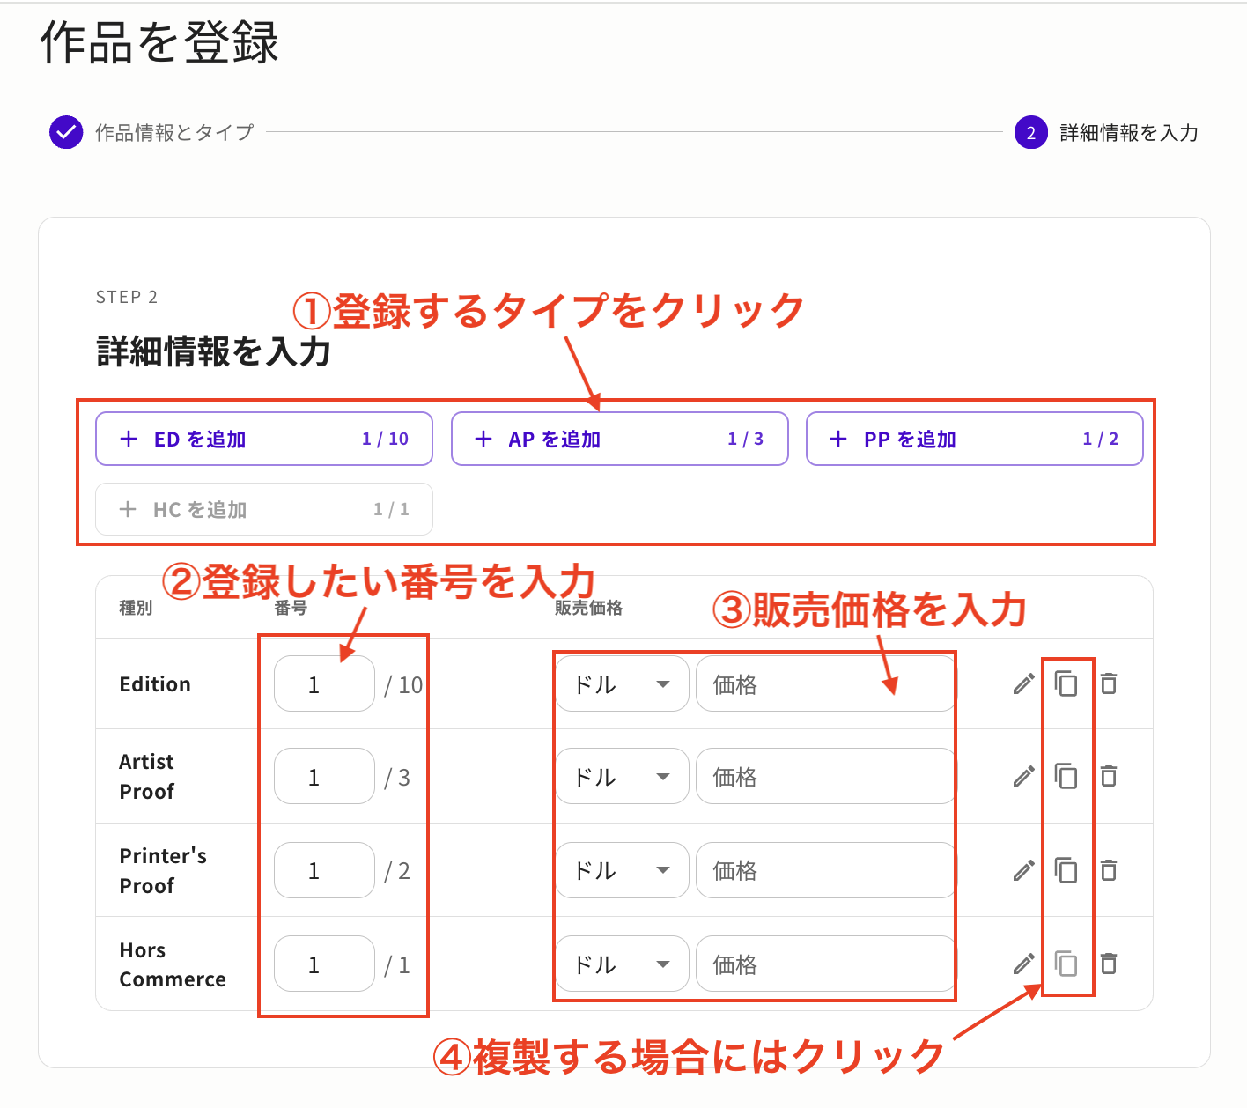Click the Hors Commerce row label
The height and width of the screenshot is (1108, 1247).
click(x=173, y=964)
